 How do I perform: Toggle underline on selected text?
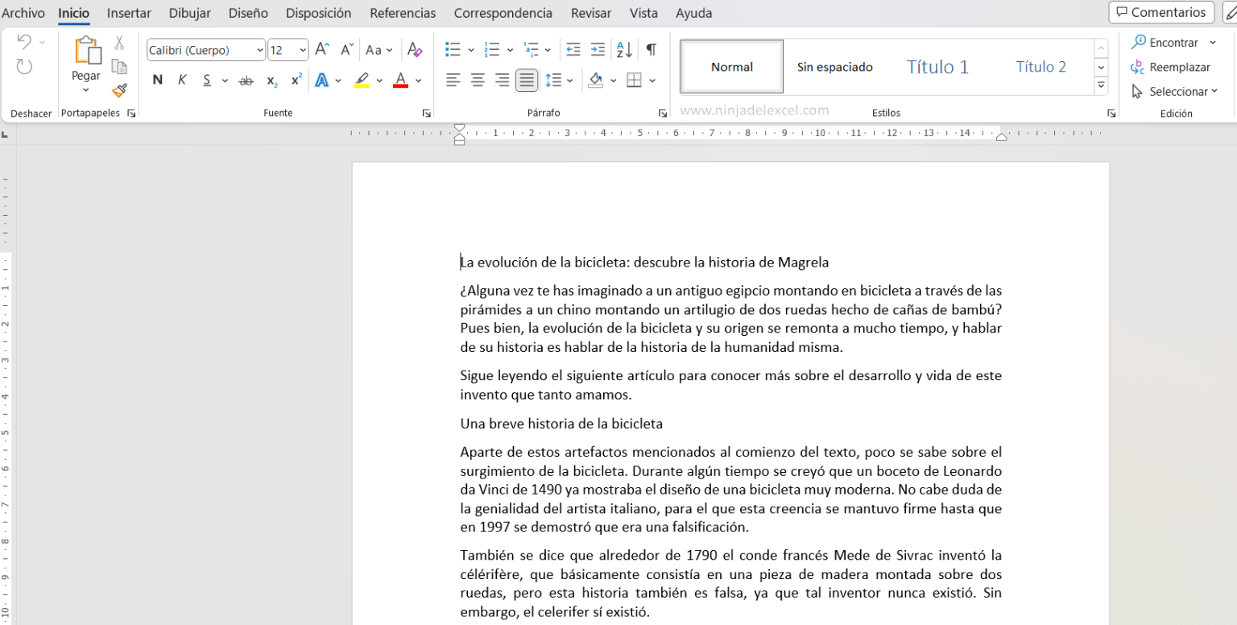(208, 80)
